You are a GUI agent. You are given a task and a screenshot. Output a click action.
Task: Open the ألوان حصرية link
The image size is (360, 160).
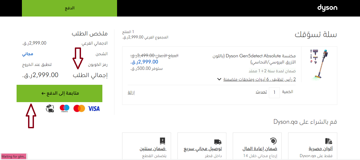[x=321, y=149]
